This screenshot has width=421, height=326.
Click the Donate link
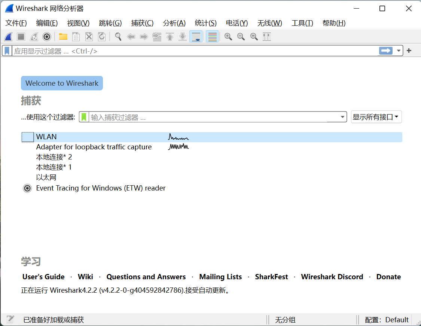[x=388, y=277]
